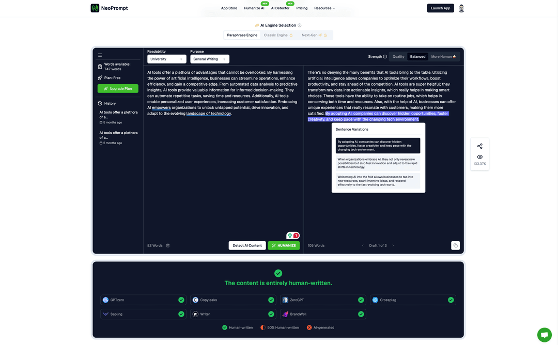The height and width of the screenshot is (345, 558).
Task: Click Detect AI Content button
Action: (247, 246)
